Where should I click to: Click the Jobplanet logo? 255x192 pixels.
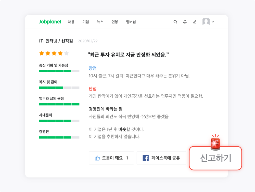pos(50,22)
